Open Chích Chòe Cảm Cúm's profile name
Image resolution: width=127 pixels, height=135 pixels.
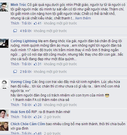[x=28, y=124]
